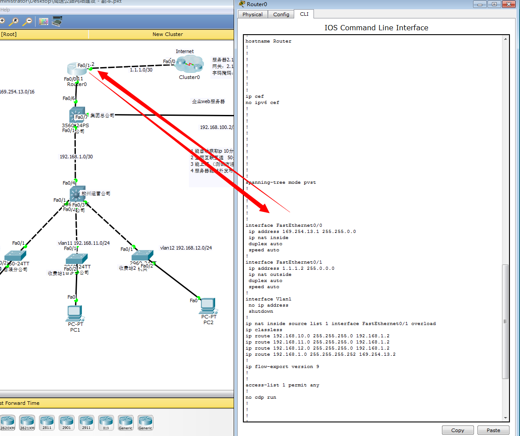Pick the first Generic router model
Screen dimensions: 520x436
[x=126, y=423]
